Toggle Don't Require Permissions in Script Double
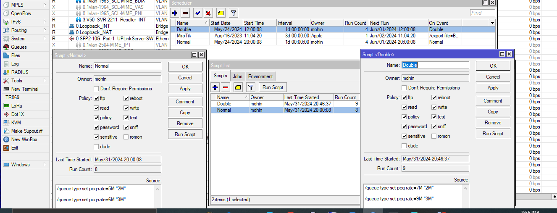557x213 pixels. point(404,88)
